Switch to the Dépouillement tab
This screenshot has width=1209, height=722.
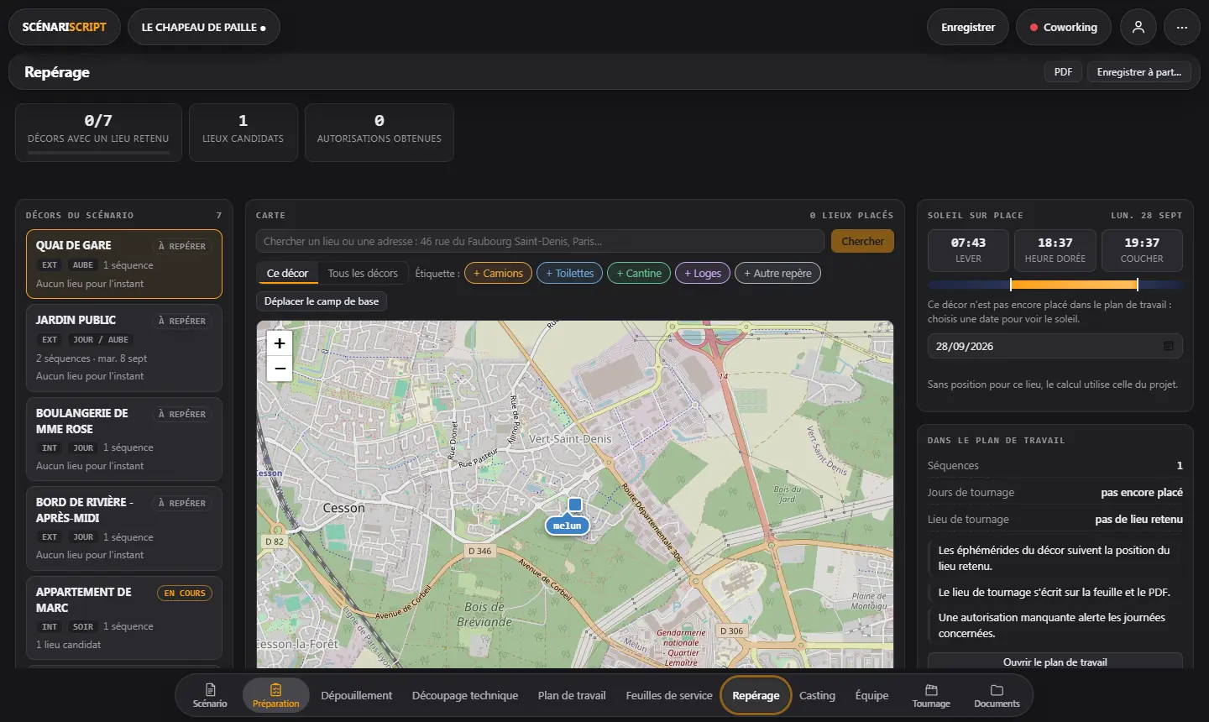pos(356,695)
